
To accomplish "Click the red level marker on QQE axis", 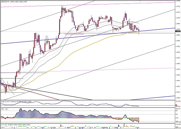I will click(x=176, y=105).
